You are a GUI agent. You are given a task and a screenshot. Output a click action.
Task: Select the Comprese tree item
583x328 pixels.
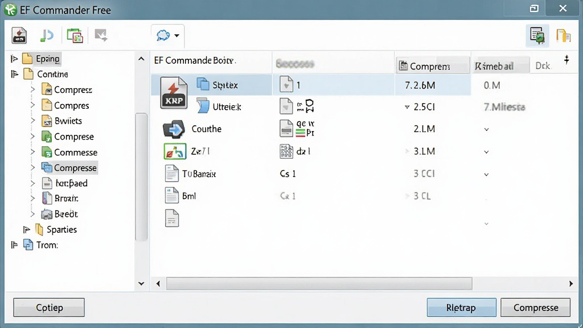coord(73,137)
